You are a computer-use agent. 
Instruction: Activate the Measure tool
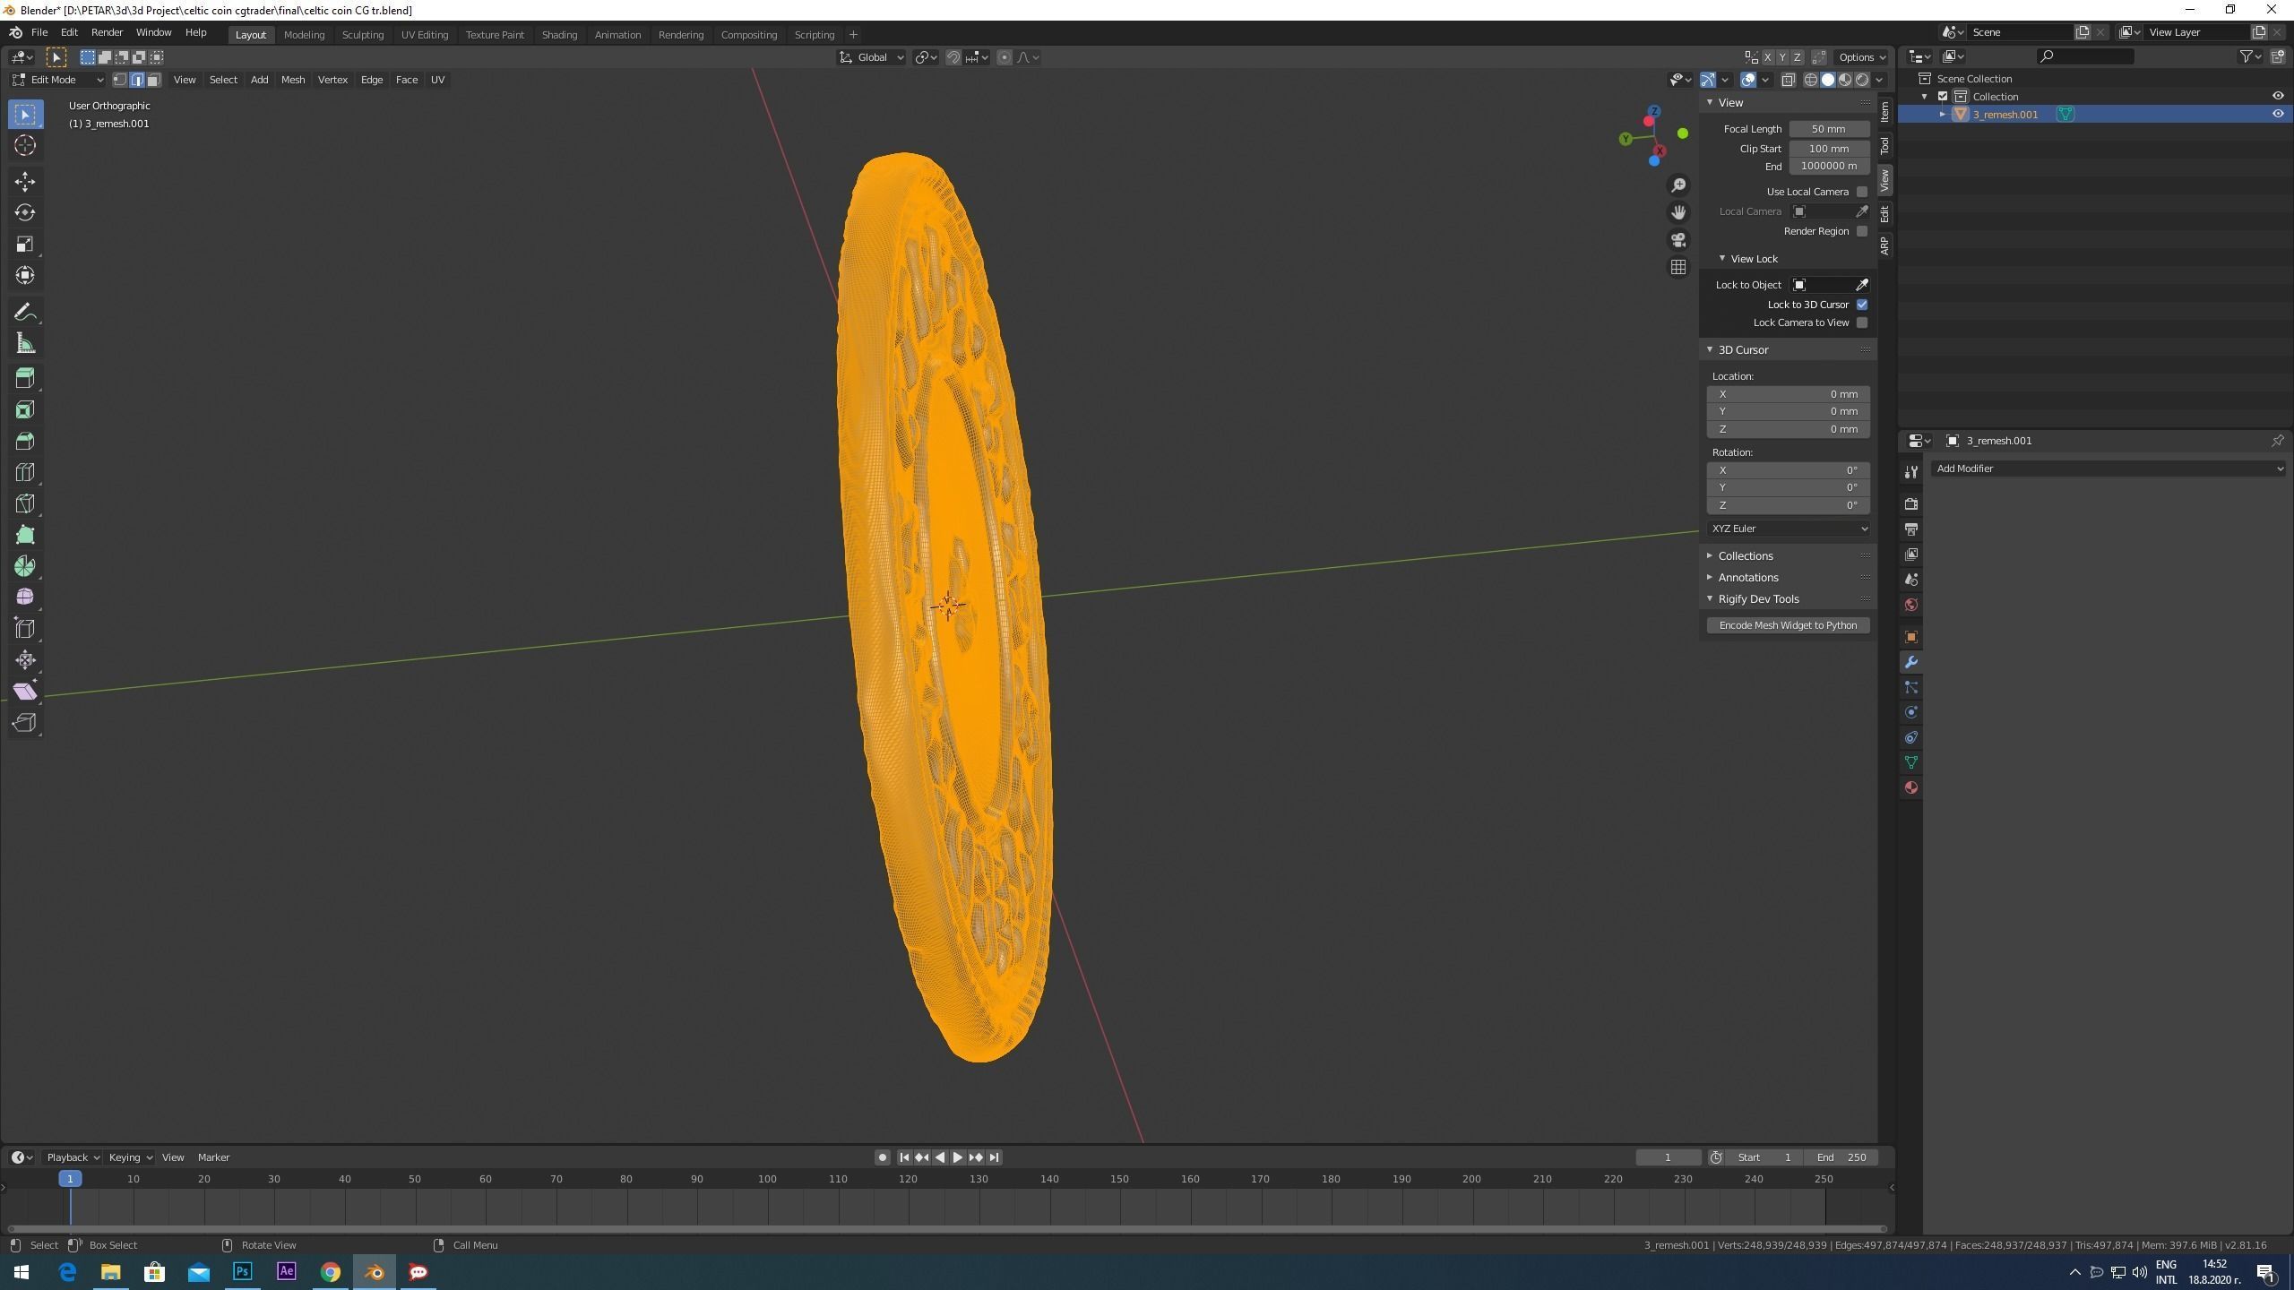pos(24,344)
